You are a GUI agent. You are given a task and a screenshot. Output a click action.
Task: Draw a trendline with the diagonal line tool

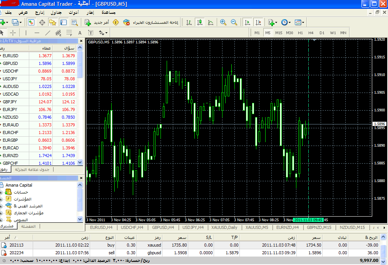click(x=48, y=33)
